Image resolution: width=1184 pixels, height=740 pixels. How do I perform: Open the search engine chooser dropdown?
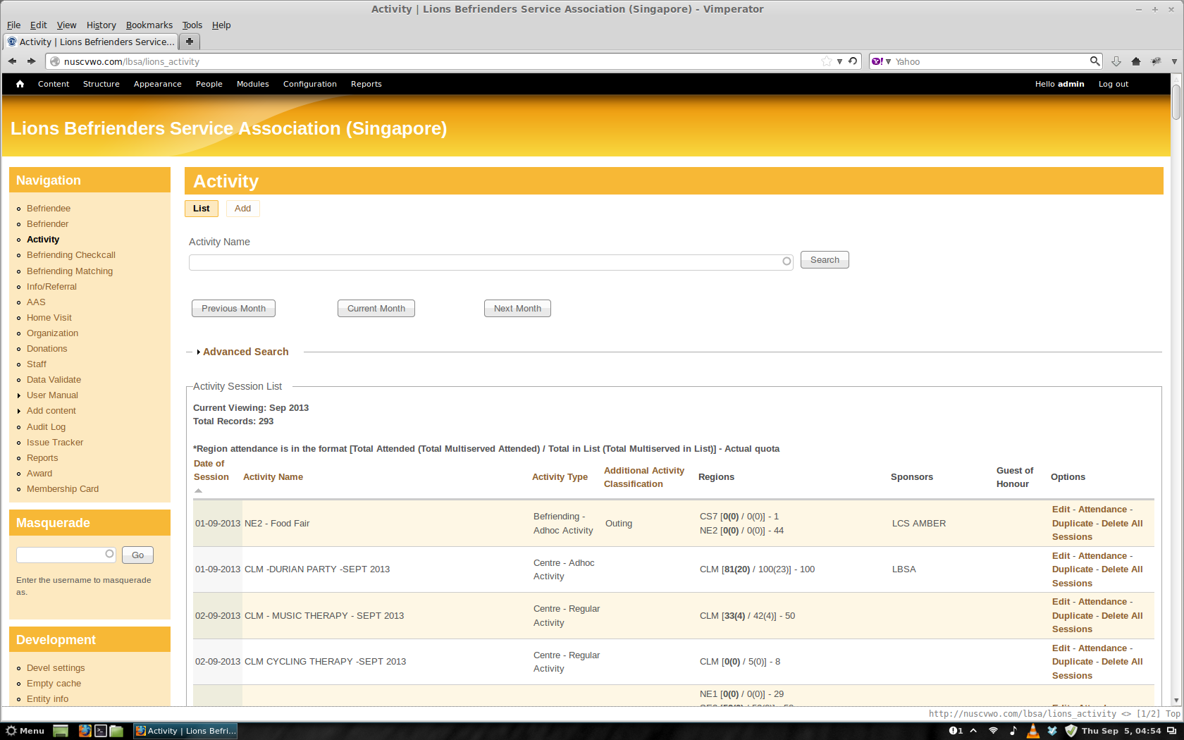[888, 61]
